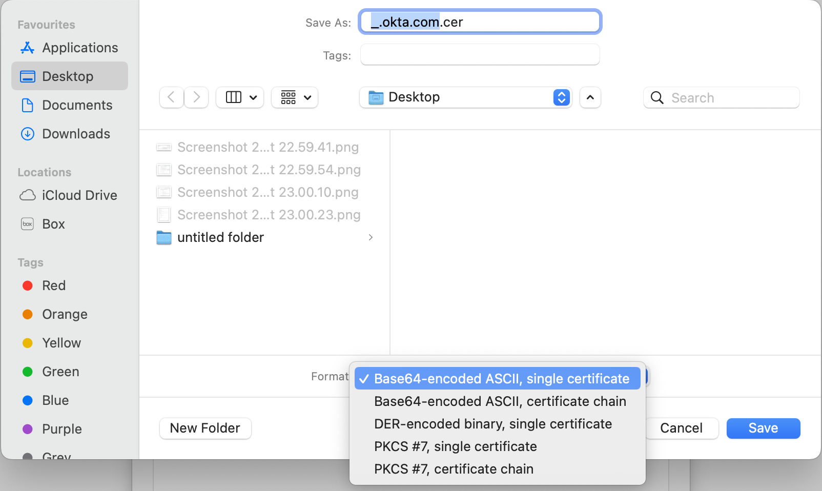Click the Applications icon in the sidebar
Image resolution: width=822 pixels, height=491 pixels.
tap(27, 48)
